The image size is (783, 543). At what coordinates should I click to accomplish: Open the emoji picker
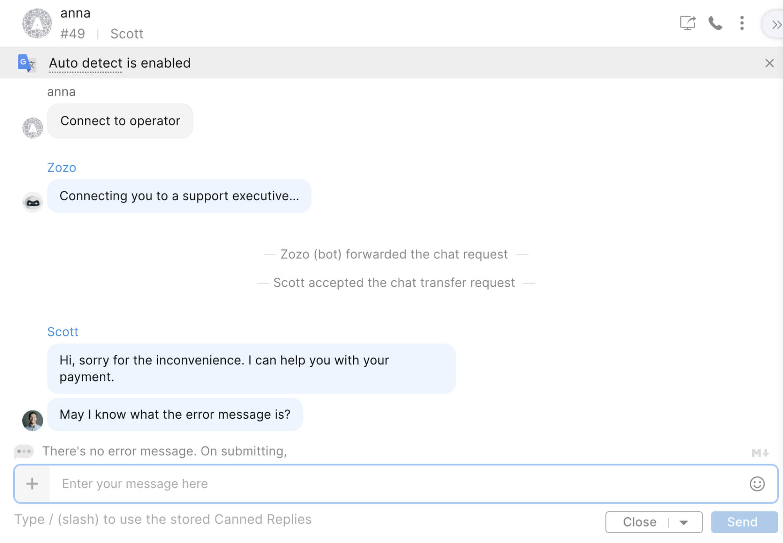757,484
